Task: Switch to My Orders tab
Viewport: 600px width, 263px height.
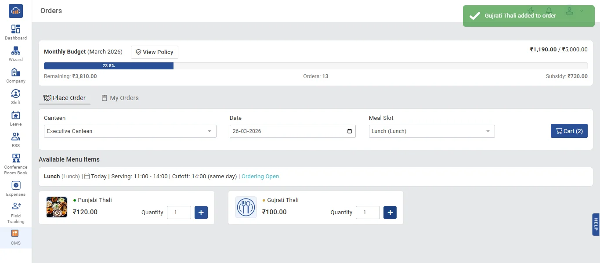Action: pyautogui.click(x=120, y=98)
